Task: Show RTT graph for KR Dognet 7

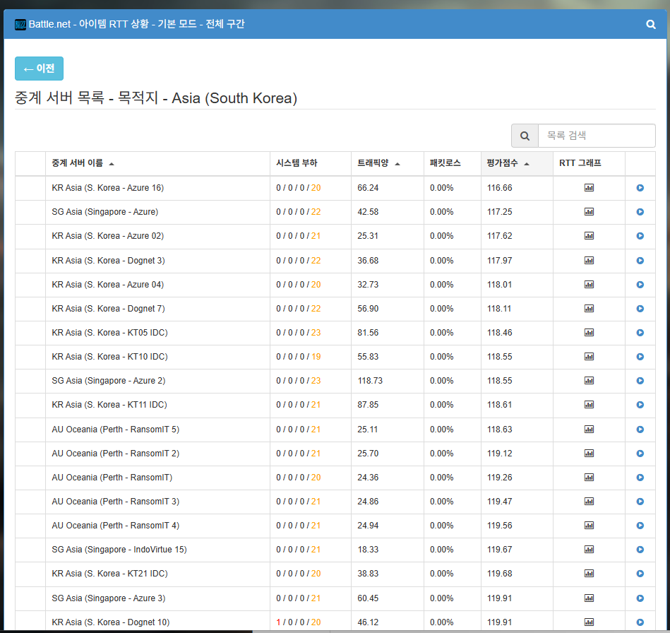Action: point(589,309)
